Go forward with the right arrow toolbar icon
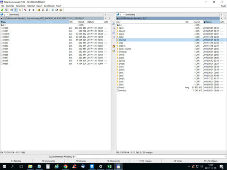The width and height of the screenshot is (227, 170). coord(34,10)
